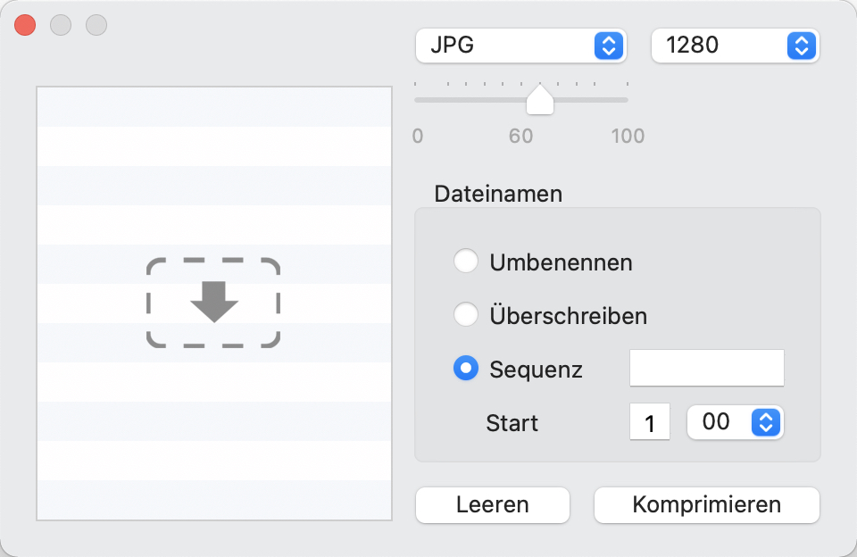Click the Start number field showing 1
The height and width of the screenshot is (557, 857).
point(650,421)
